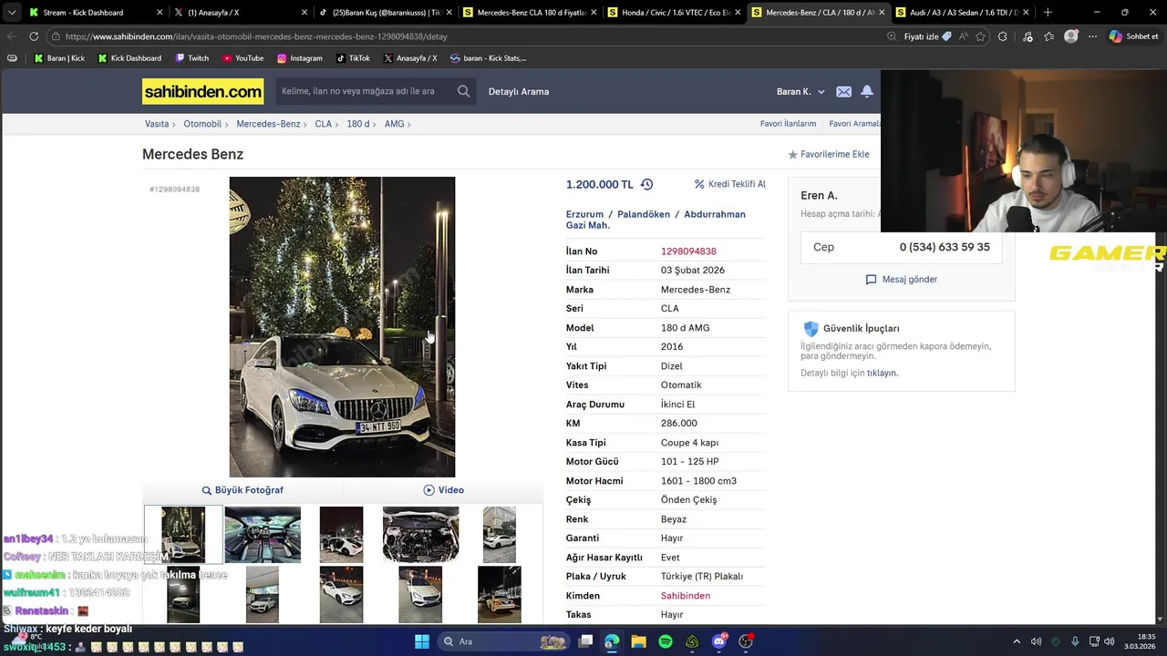Switch to the (1) Anasayfa / X tab
Screen dimensions: 1167x656
(241, 12)
